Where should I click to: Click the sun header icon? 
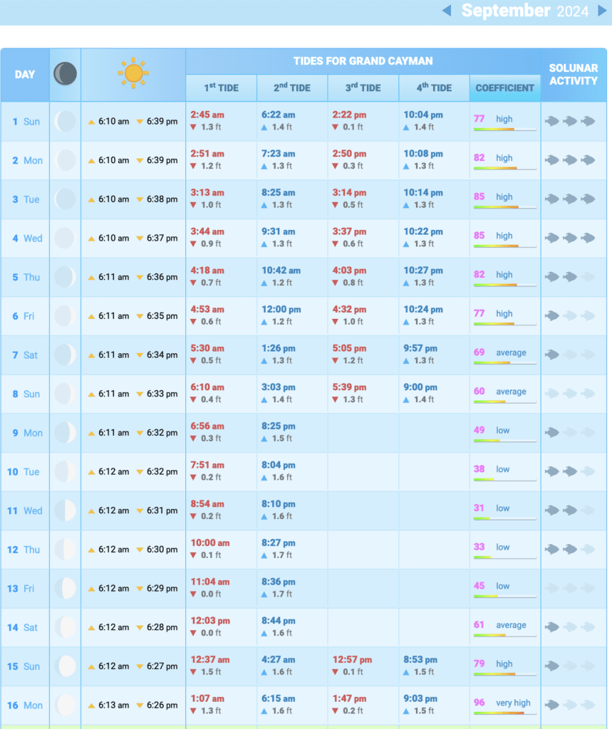(133, 74)
